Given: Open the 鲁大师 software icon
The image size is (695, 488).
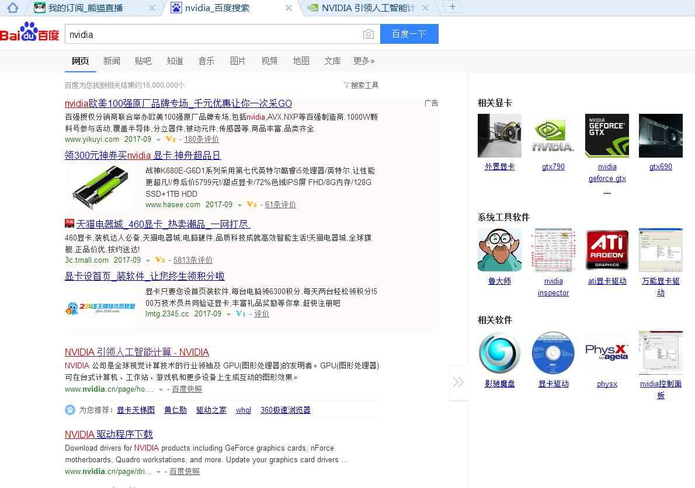Looking at the screenshot, I should click(499, 250).
